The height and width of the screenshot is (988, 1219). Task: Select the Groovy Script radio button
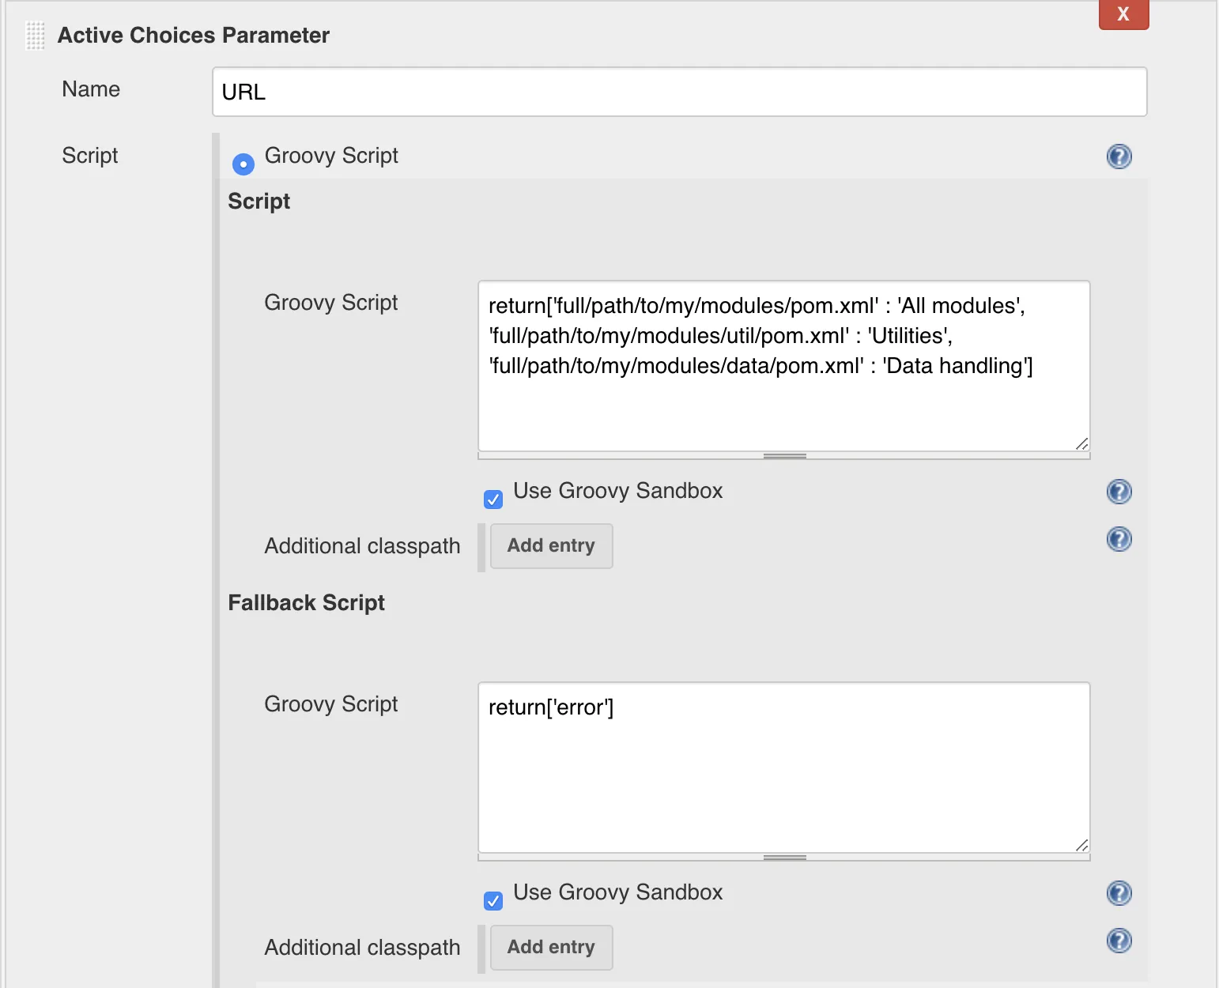[x=243, y=164]
